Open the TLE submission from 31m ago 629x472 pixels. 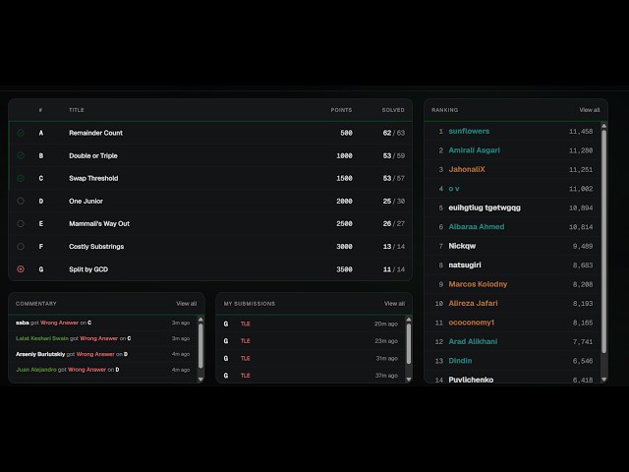311,358
